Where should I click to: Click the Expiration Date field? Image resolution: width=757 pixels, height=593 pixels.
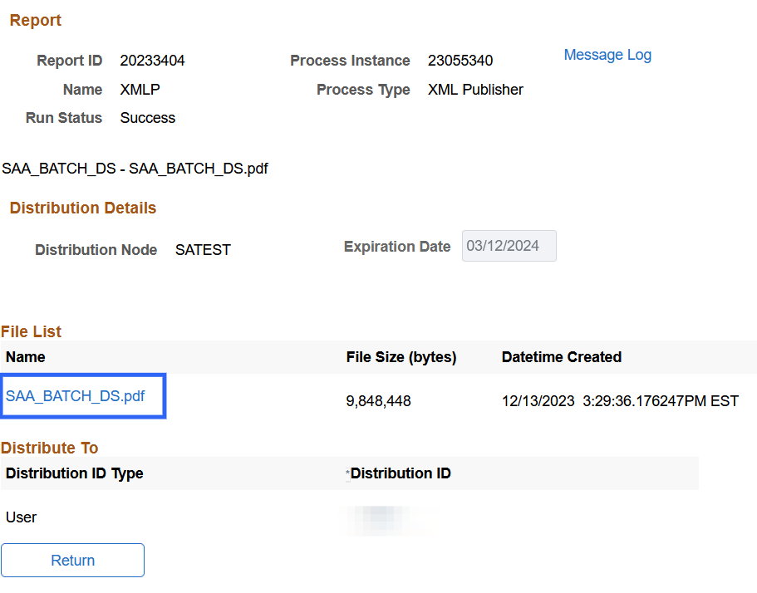tap(509, 246)
